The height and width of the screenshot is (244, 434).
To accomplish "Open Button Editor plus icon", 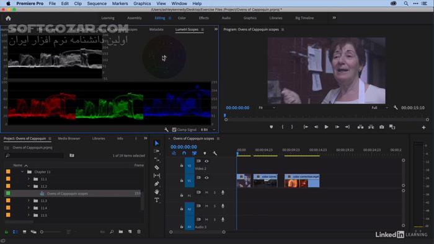I will click(423, 128).
